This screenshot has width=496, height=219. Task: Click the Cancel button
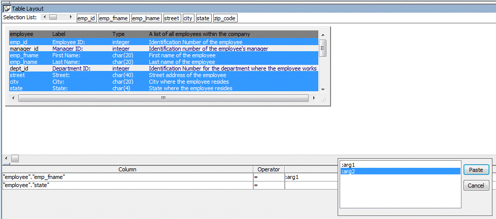click(476, 186)
